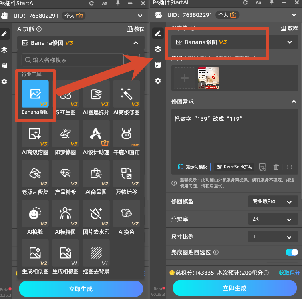Toggle the 完成图贴回选区 switch

click(x=292, y=252)
